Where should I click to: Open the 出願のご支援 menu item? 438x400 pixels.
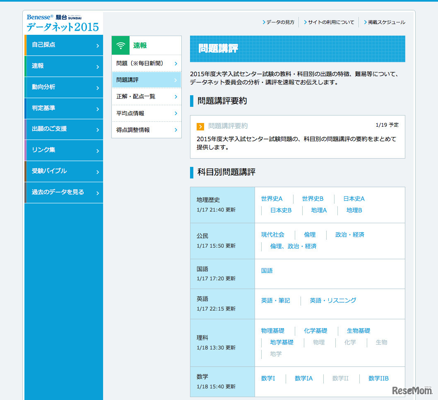pos(63,129)
